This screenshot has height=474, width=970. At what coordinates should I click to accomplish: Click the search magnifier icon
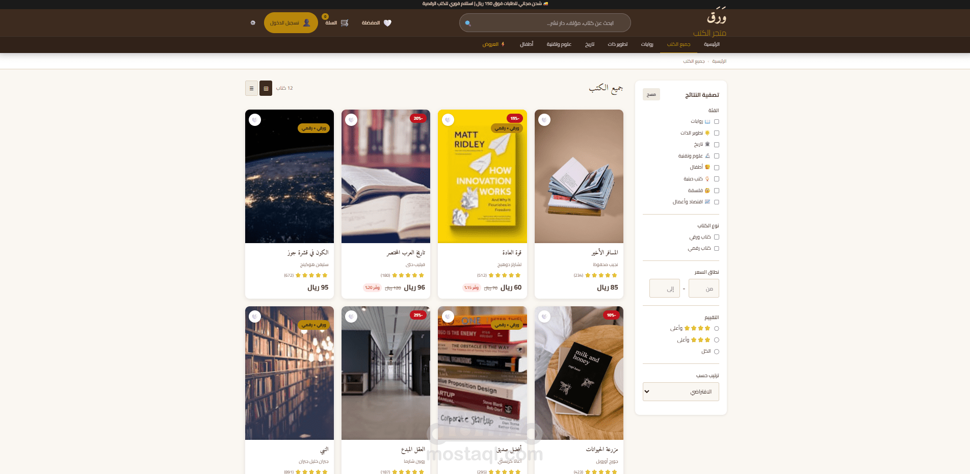(468, 23)
